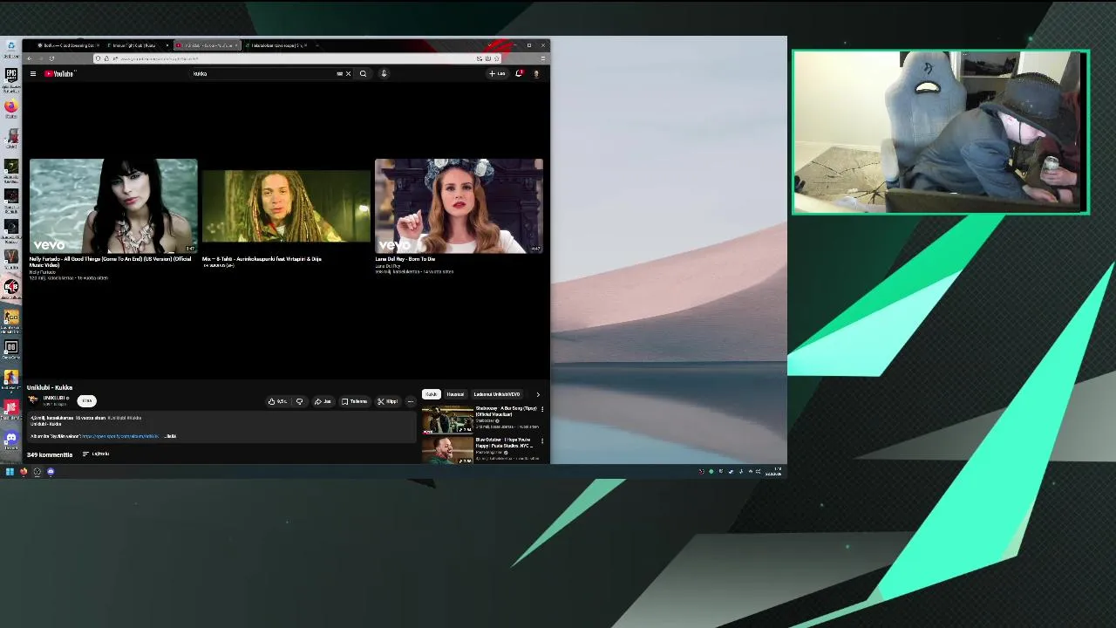Open the on-screen keyboard icon in search box

click(339, 74)
